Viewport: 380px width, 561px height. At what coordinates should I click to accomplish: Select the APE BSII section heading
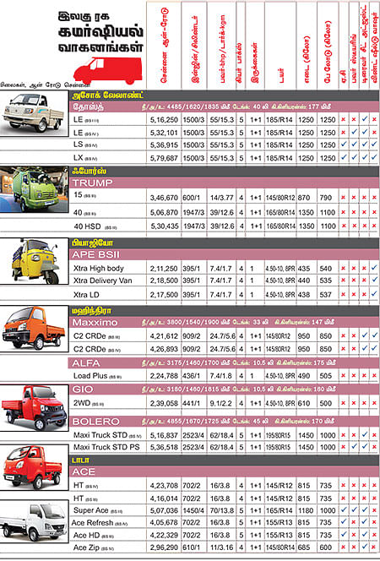click(x=95, y=254)
